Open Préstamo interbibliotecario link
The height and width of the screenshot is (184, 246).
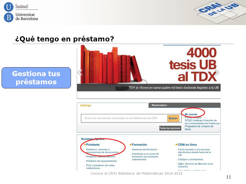coord(101,157)
